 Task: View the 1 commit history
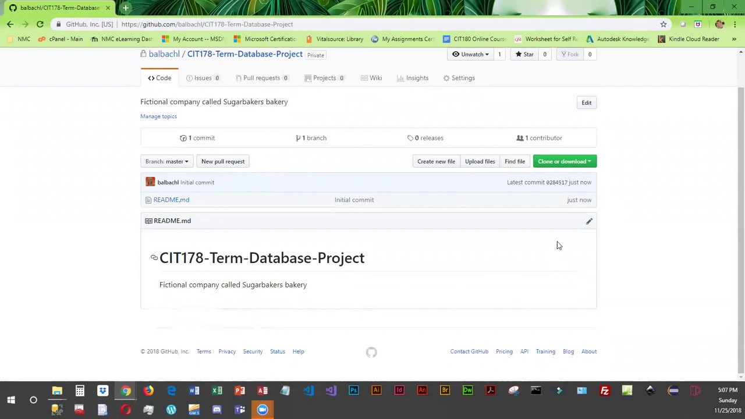(x=197, y=138)
